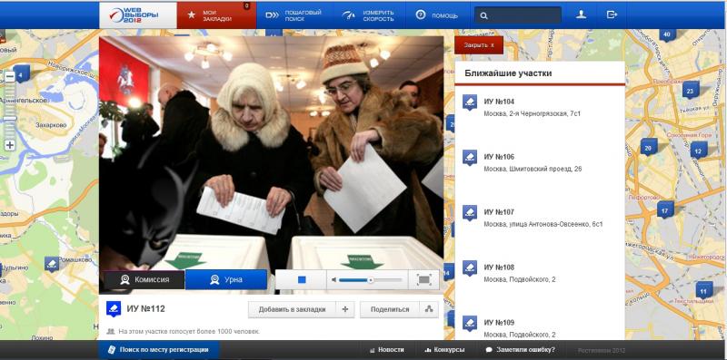Click the share network icon beside Поделиться
Image resolution: width=727 pixels, height=360 pixels.
(x=429, y=309)
